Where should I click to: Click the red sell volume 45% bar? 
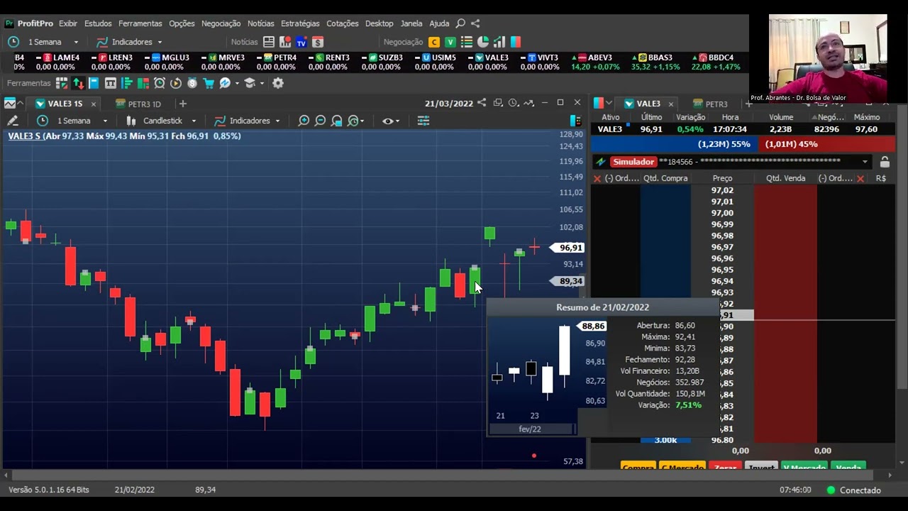pos(827,144)
